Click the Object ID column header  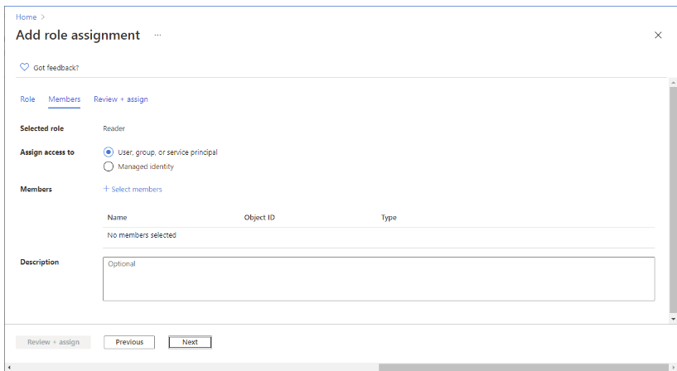point(259,218)
